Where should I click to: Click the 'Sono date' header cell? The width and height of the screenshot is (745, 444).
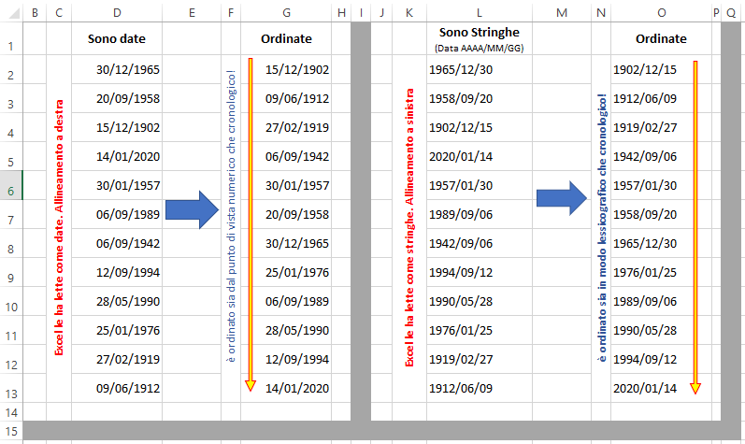[x=116, y=39]
